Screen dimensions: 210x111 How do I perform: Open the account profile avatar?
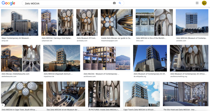pos(204,3)
